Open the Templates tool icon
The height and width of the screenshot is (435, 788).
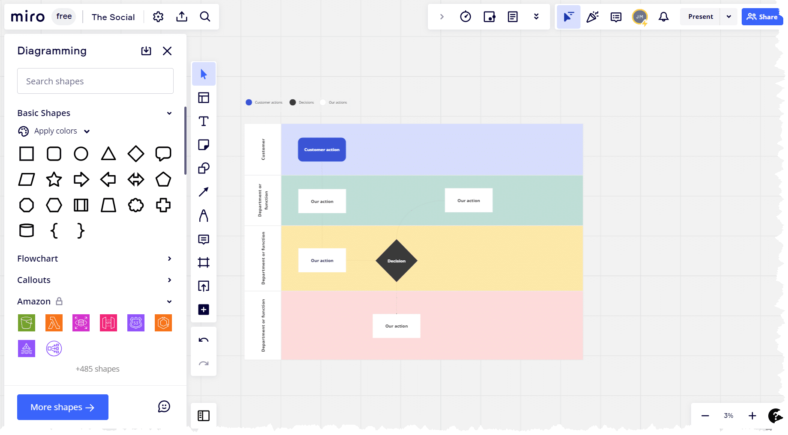(204, 98)
